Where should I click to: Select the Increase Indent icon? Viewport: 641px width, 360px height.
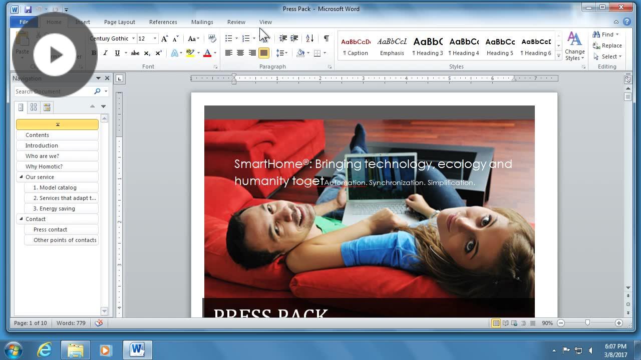point(293,38)
